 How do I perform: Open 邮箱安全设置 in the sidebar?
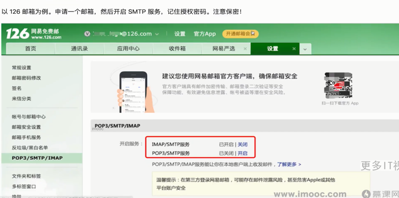click(26, 127)
